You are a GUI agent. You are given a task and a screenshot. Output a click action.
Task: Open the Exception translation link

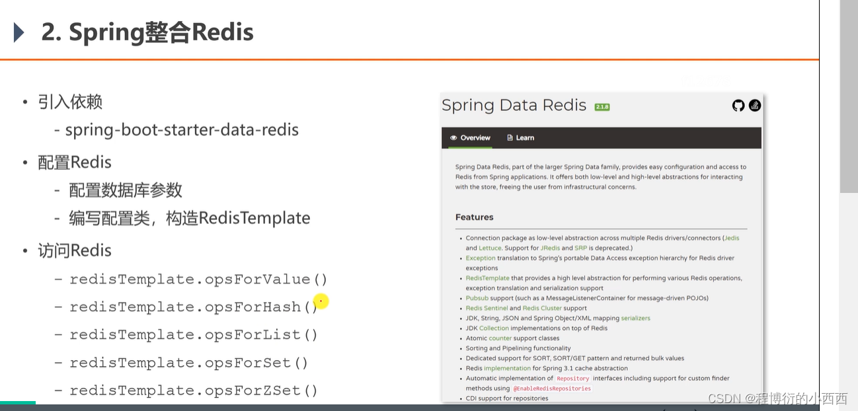point(480,258)
